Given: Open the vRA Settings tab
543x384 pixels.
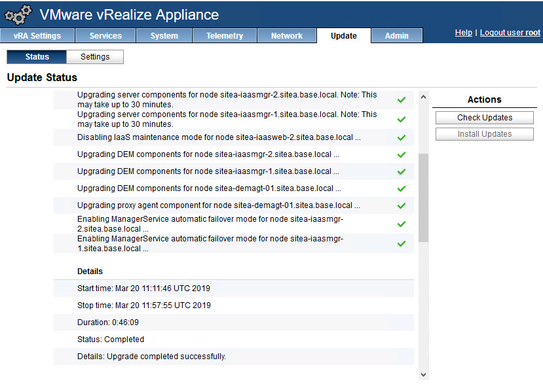Looking at the screenshot, I should point(37,36).
